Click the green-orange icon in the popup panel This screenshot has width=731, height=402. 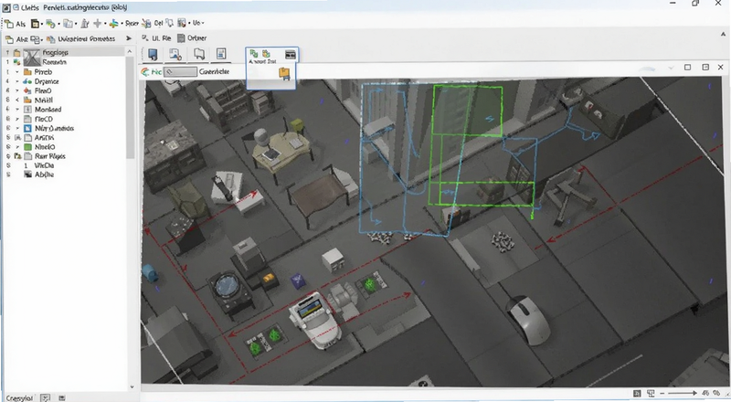266,54
